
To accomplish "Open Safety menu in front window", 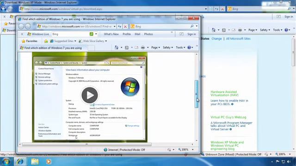I will (x=167, y=47).
